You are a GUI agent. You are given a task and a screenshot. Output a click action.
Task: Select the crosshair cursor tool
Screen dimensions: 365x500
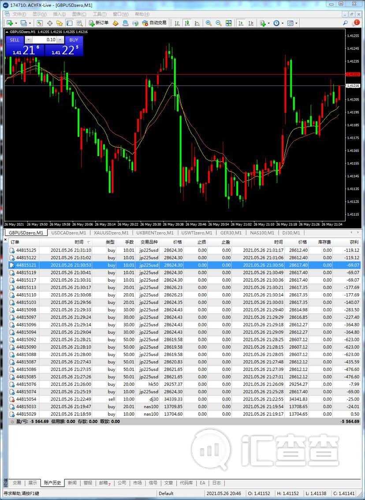(50, 23)
